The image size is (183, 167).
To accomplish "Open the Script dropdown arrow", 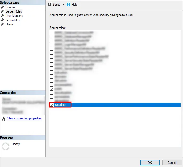I will click(x=63, y=5).
